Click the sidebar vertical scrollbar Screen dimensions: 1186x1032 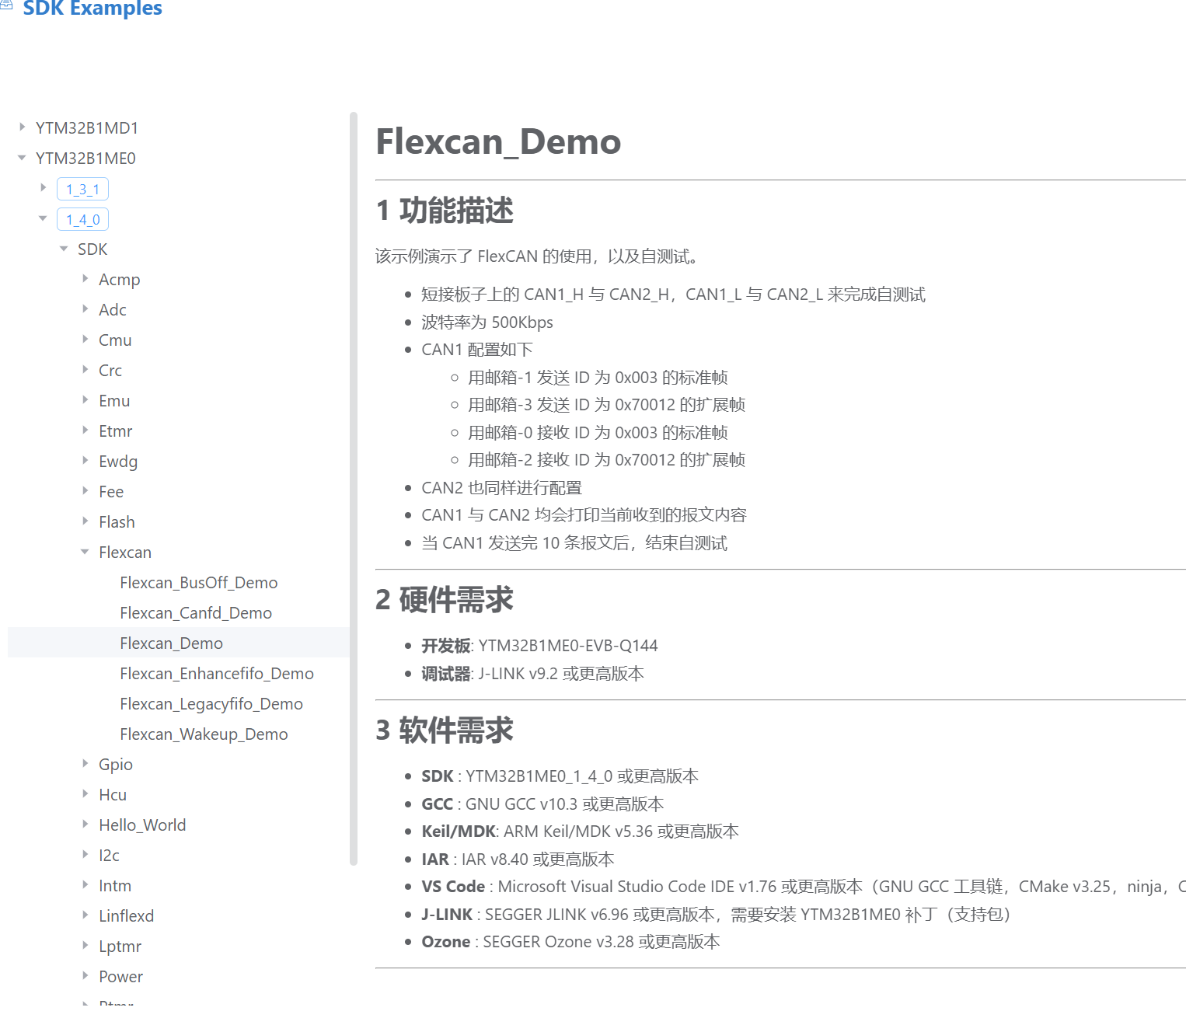click(x=354, y=488)
